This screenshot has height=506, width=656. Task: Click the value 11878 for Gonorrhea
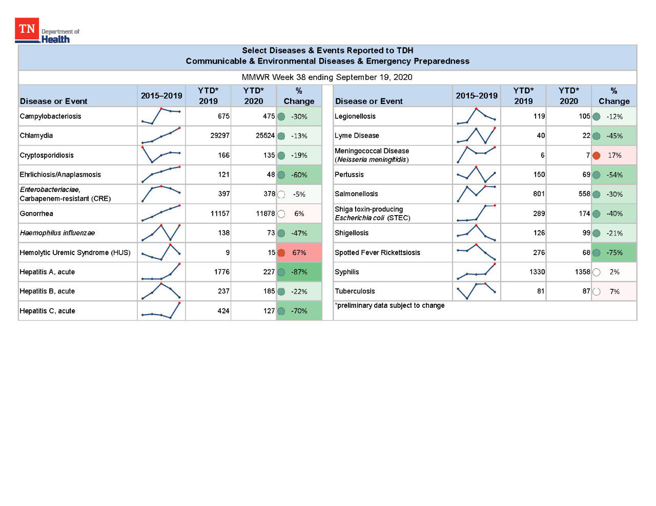pyautogui.click(x=265, y=214)
